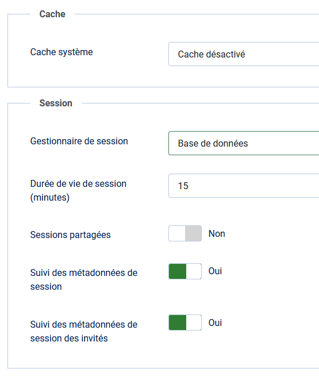This screenshot has width=319, height=380.
Task: Select the Base de données value
Action: [x=213, y=144]
